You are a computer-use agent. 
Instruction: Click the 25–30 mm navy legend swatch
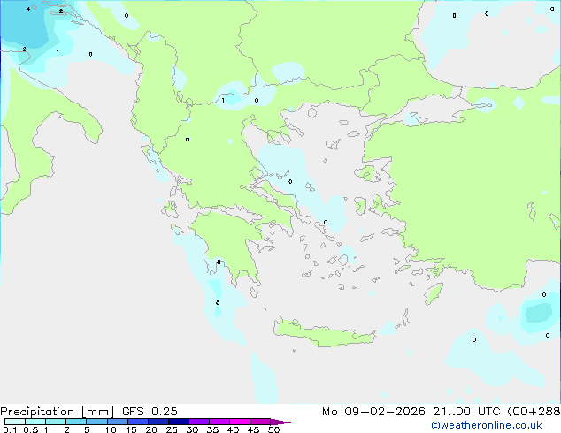click(179, 422)
